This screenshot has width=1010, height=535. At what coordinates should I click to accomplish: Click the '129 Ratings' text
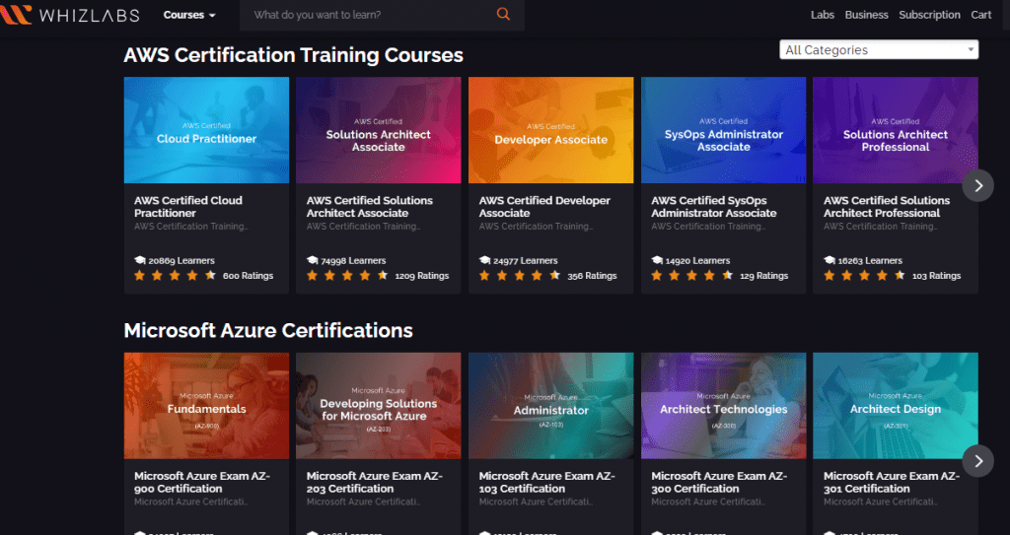pos(764,276)
